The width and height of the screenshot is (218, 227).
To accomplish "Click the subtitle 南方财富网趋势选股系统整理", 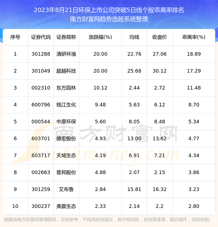I will (x=109, y=19).
